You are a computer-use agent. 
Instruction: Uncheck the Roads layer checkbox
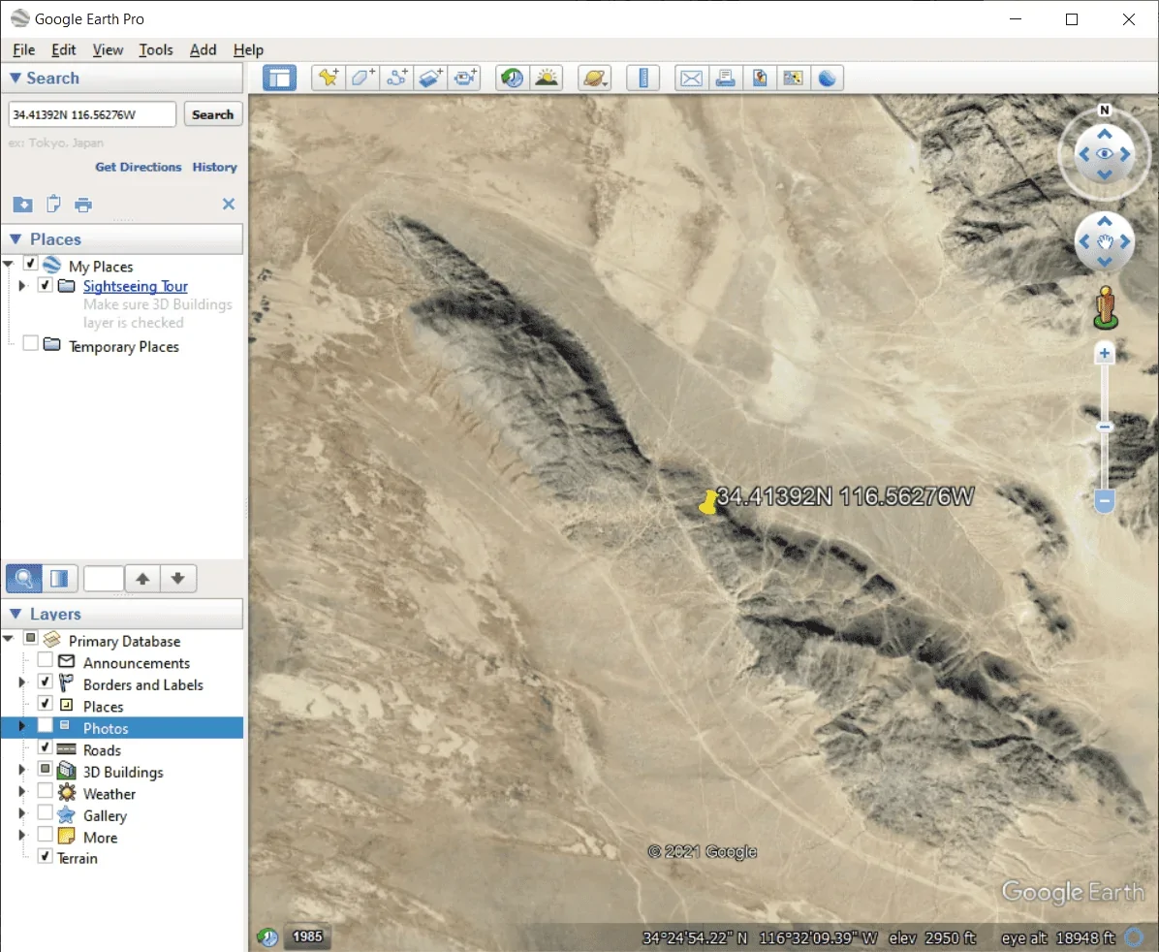[46, 747]
